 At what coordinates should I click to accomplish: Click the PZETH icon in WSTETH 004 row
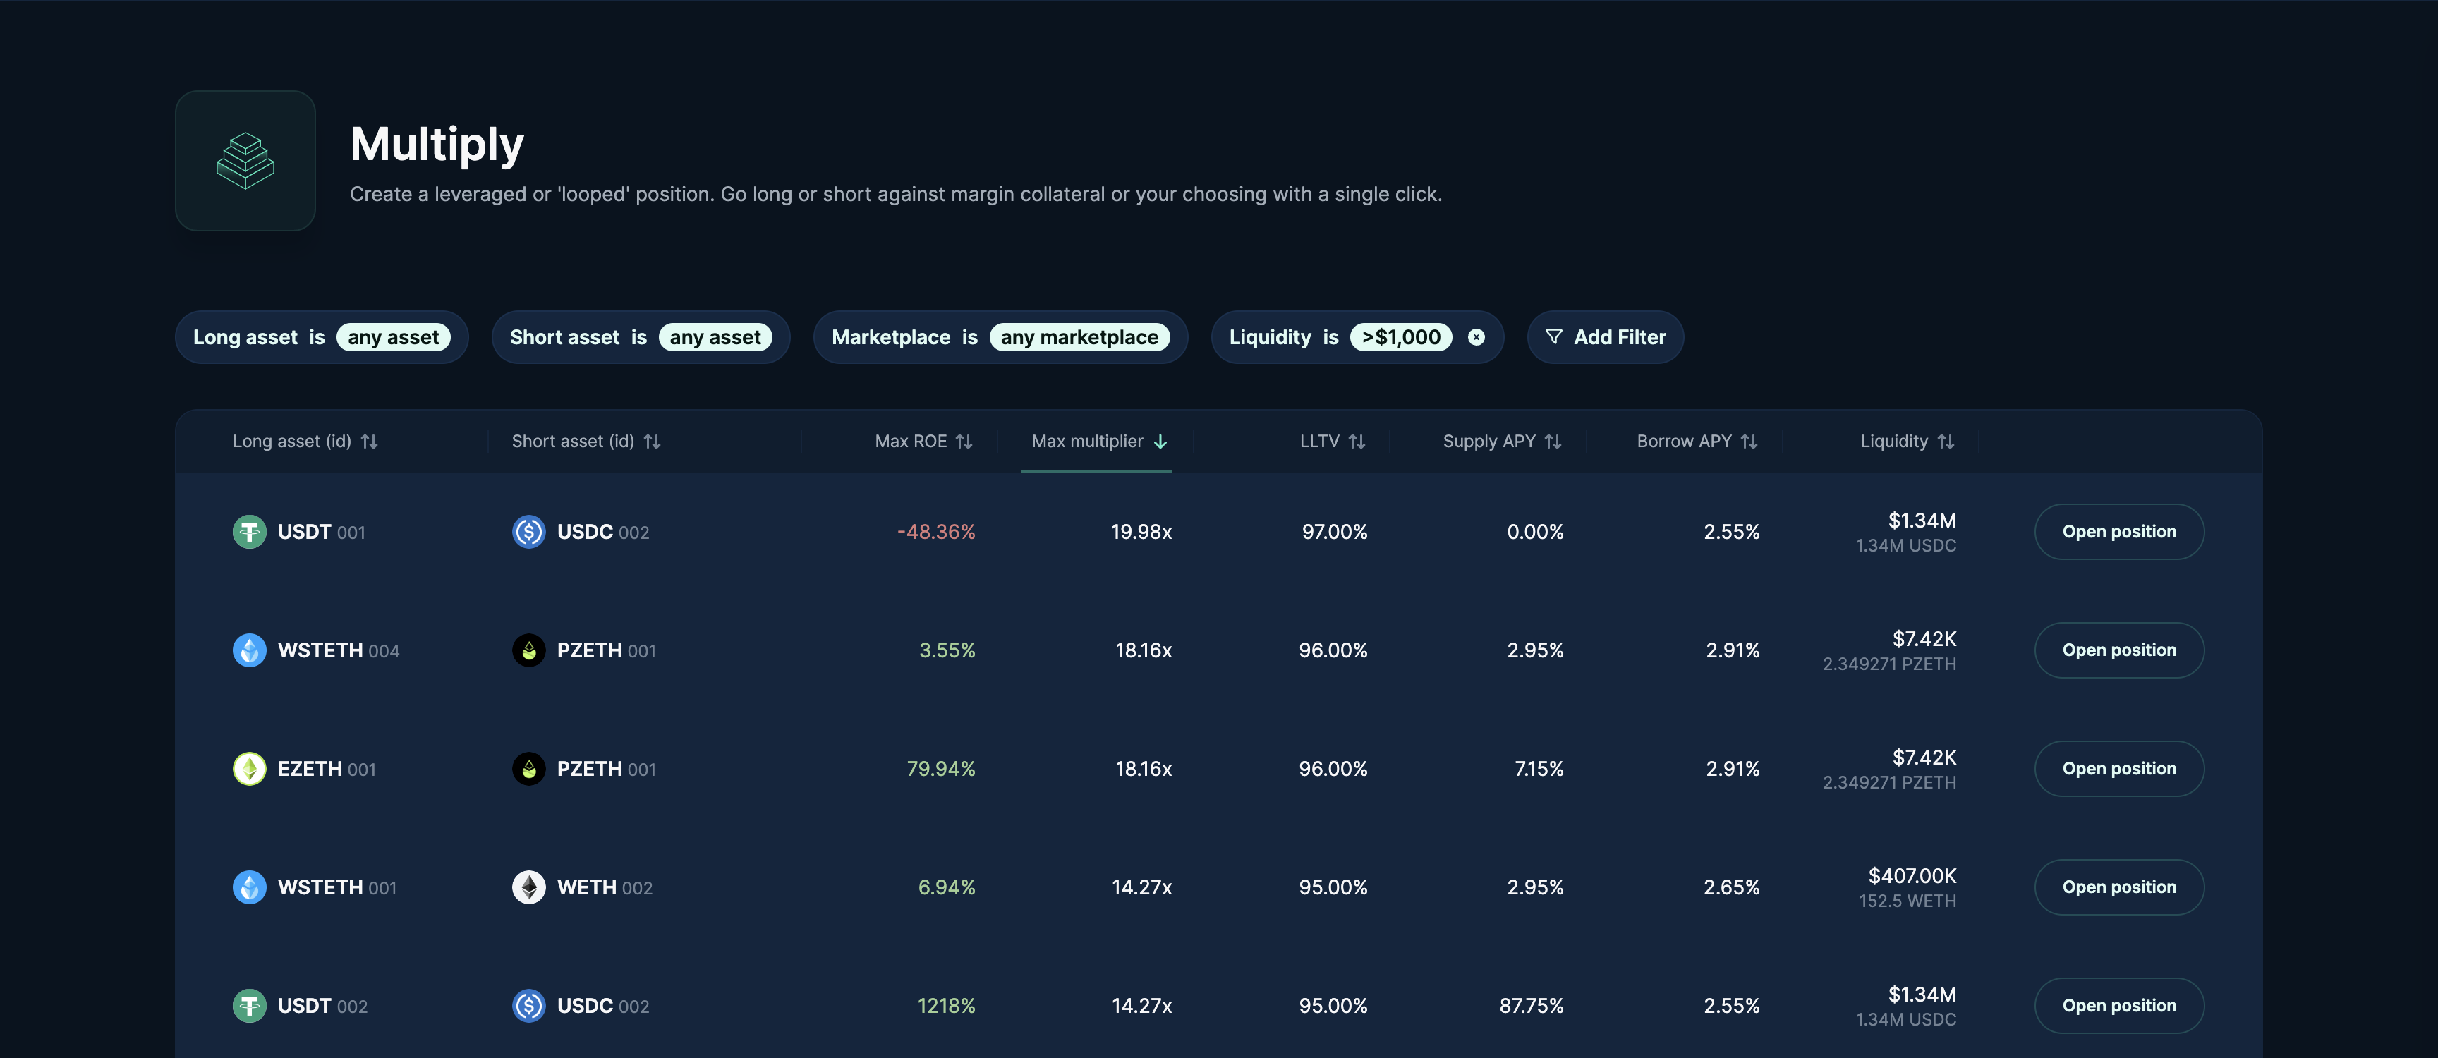[529, 650]
